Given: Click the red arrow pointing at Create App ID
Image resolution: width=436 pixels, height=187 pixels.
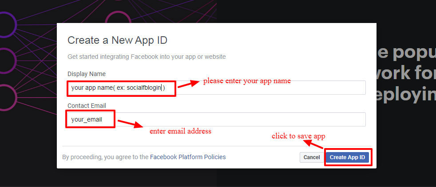Looking at the screenshot, I should point(316,145).
